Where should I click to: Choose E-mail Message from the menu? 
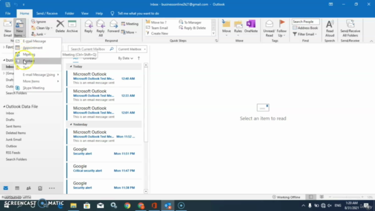coord(37,41)
